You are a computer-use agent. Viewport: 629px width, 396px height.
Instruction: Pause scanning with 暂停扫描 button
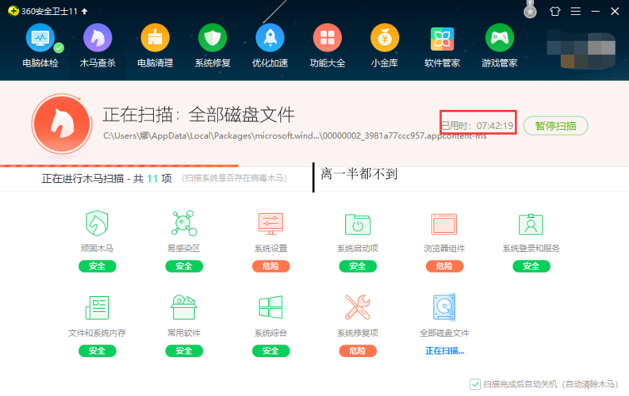click(x=555, y=126)
